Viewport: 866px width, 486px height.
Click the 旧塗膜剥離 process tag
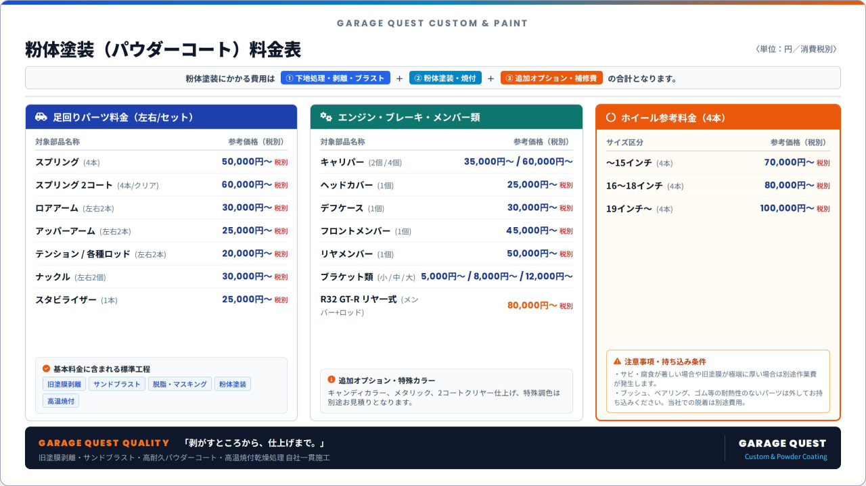click(64, 384)
